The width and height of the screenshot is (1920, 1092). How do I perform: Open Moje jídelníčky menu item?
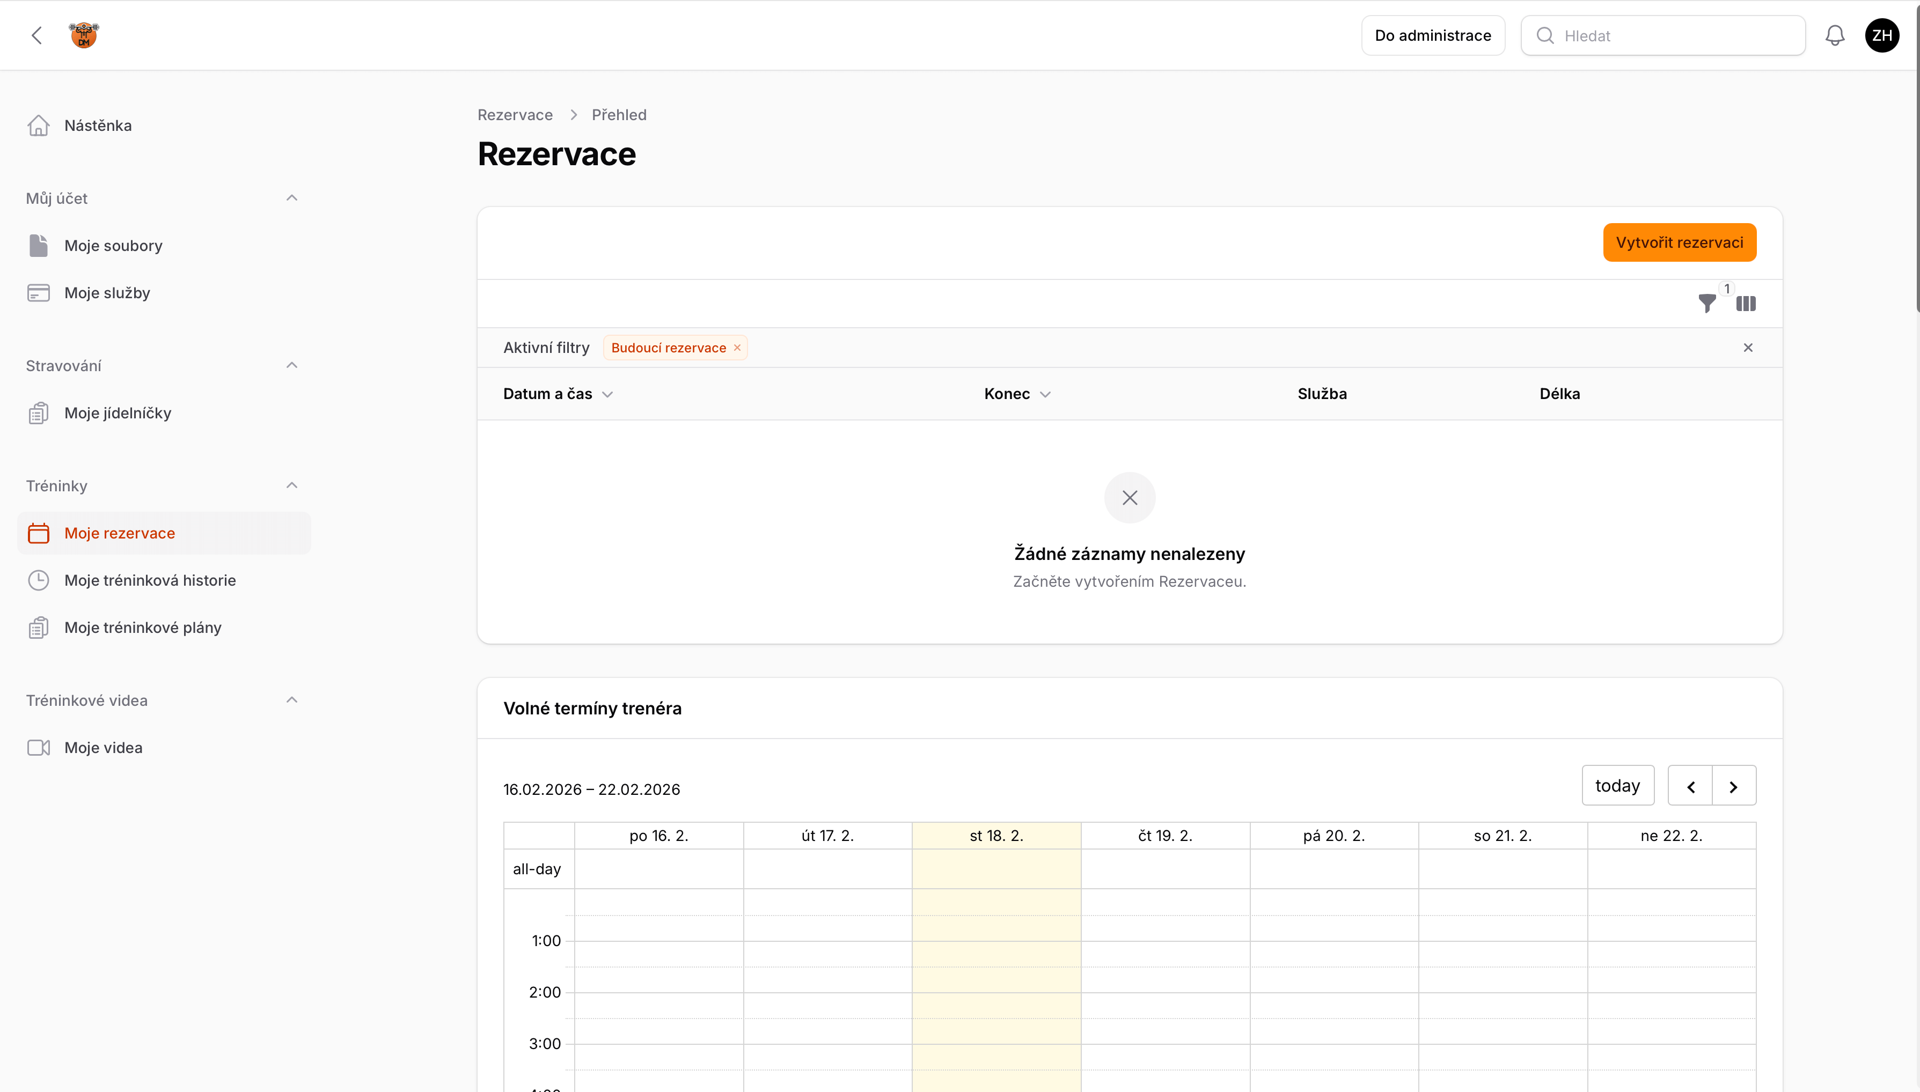[x=118, y=412]
